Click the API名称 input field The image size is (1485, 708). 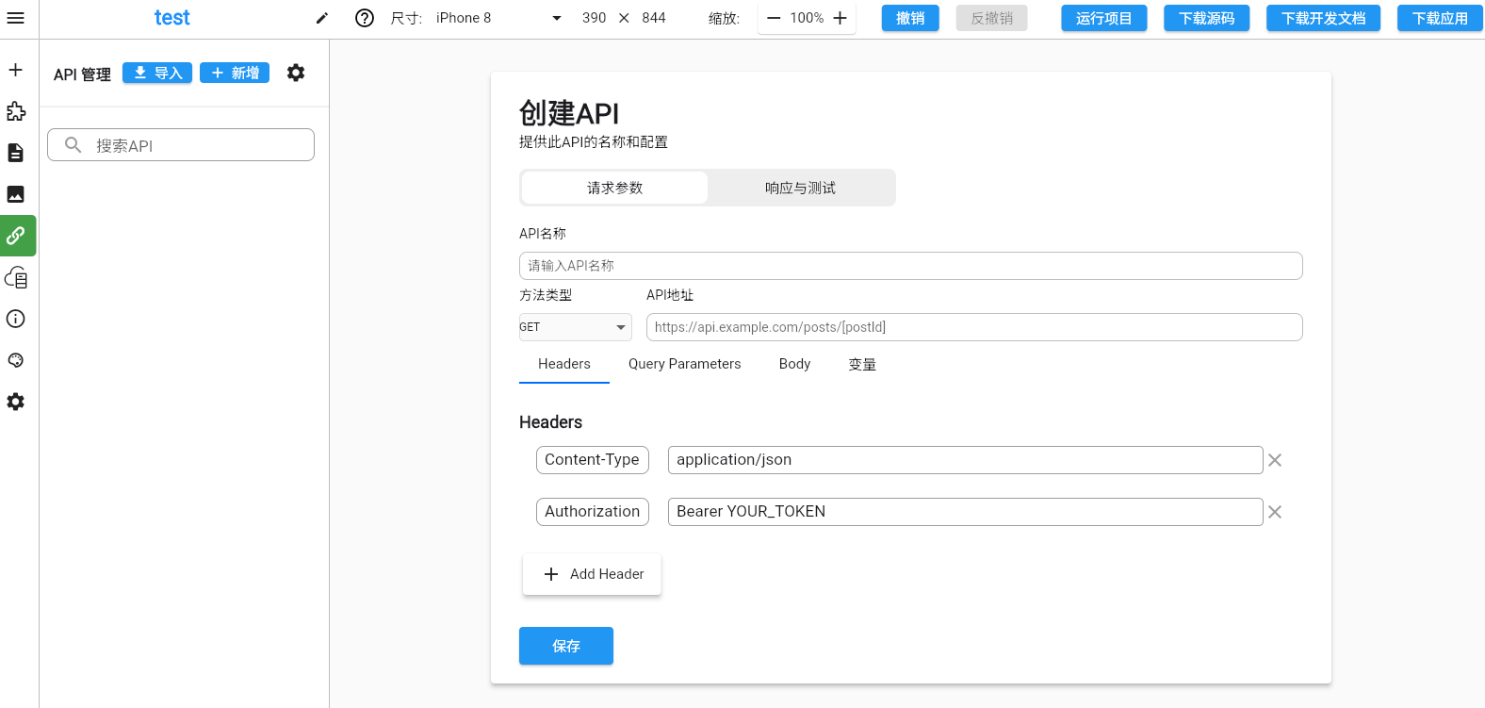click(x=911, y=266)
